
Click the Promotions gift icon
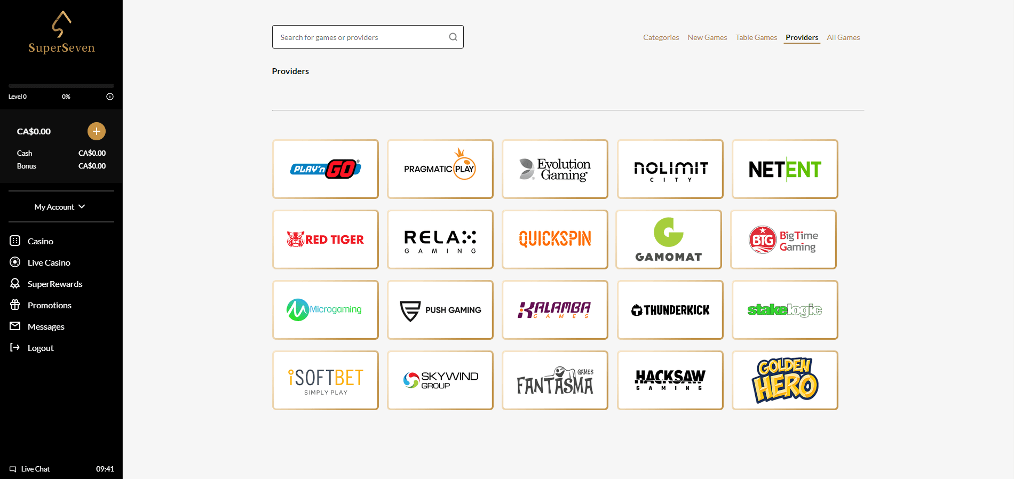tap(15, 305)
